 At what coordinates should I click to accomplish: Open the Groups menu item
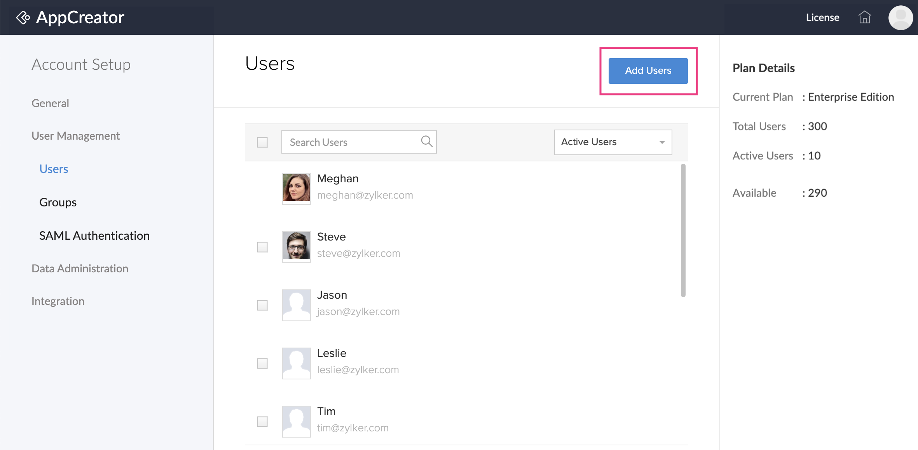click(58, 202)
